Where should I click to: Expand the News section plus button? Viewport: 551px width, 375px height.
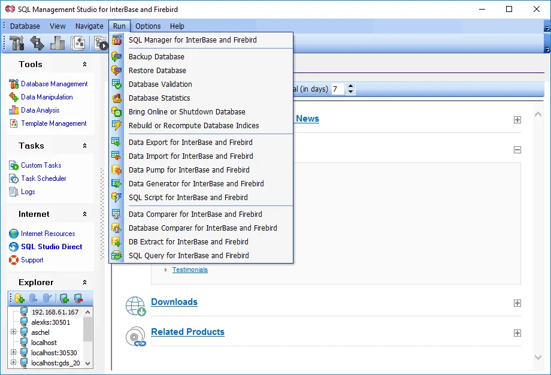pyautogui.click(x=517, y=120)
